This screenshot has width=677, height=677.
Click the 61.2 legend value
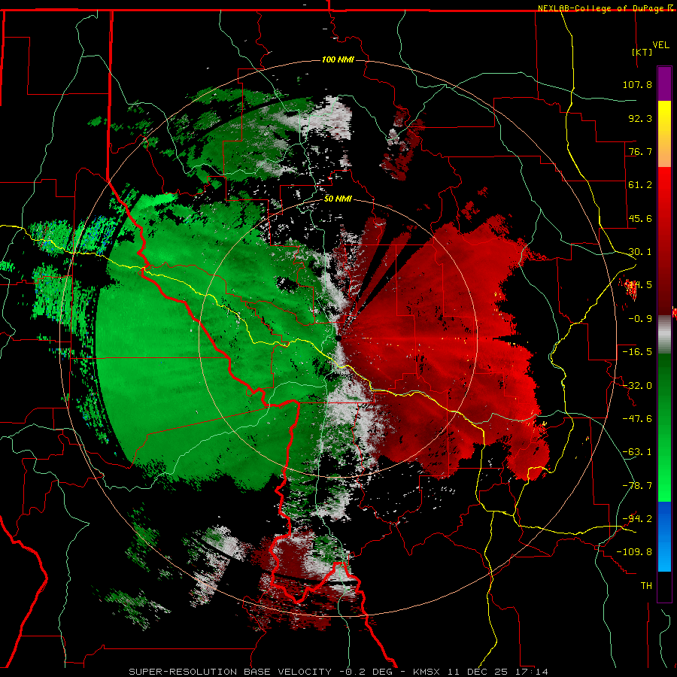coord(640,185)
